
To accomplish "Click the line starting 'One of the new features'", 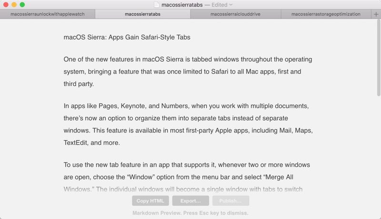I will coord(188,59).
